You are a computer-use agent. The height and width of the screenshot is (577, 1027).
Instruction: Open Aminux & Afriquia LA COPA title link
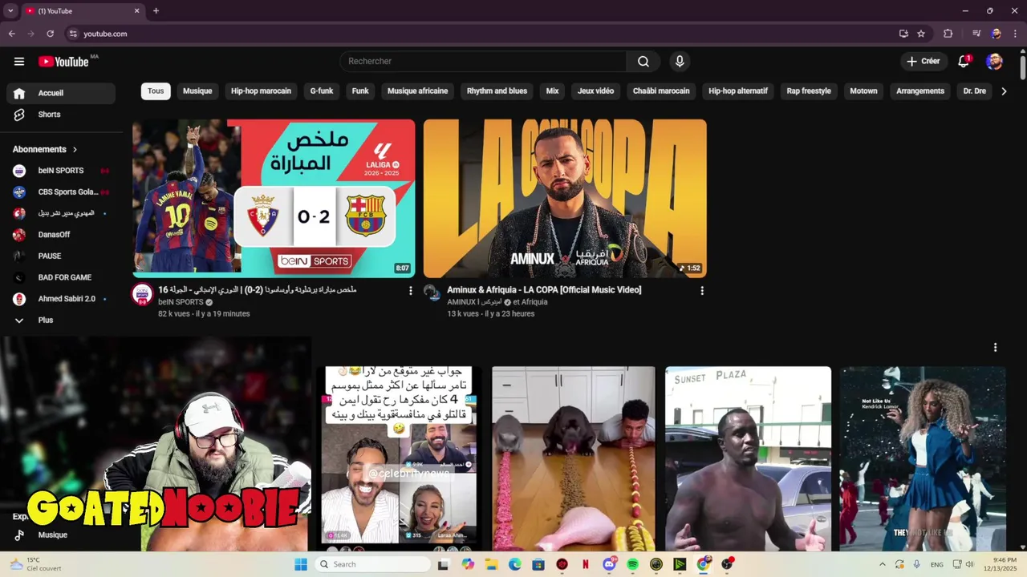544,290
